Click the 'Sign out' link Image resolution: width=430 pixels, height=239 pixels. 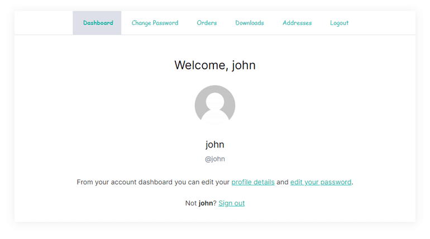coord(231,203)
